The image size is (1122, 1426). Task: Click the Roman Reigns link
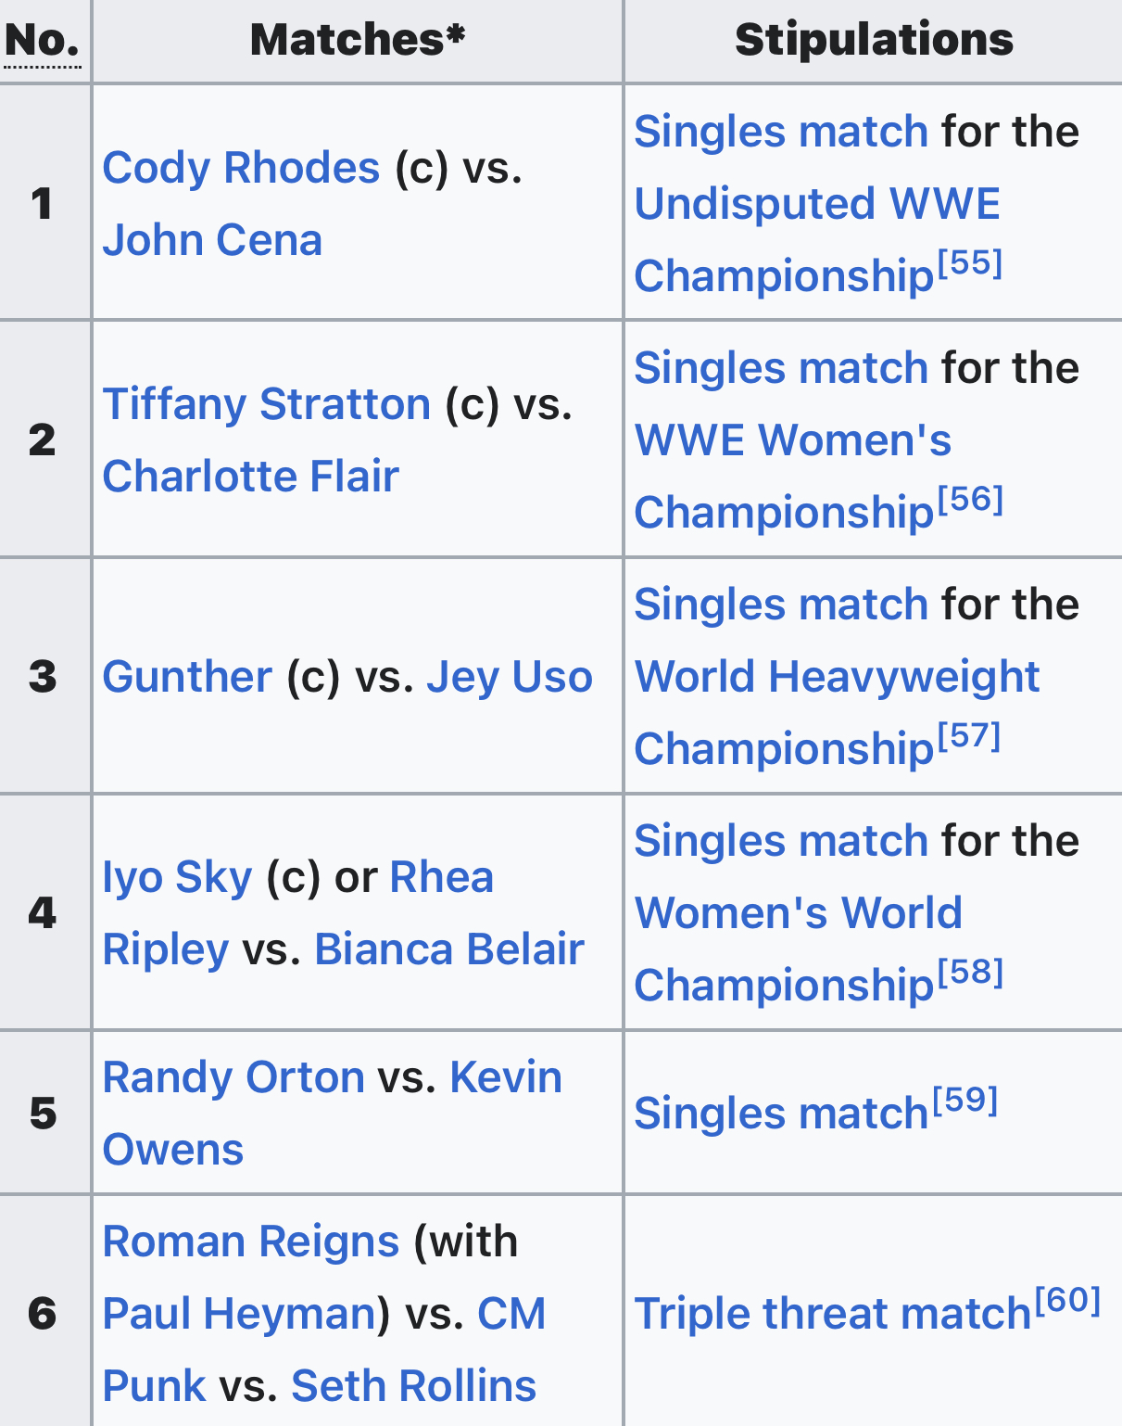pos(250,1242)
